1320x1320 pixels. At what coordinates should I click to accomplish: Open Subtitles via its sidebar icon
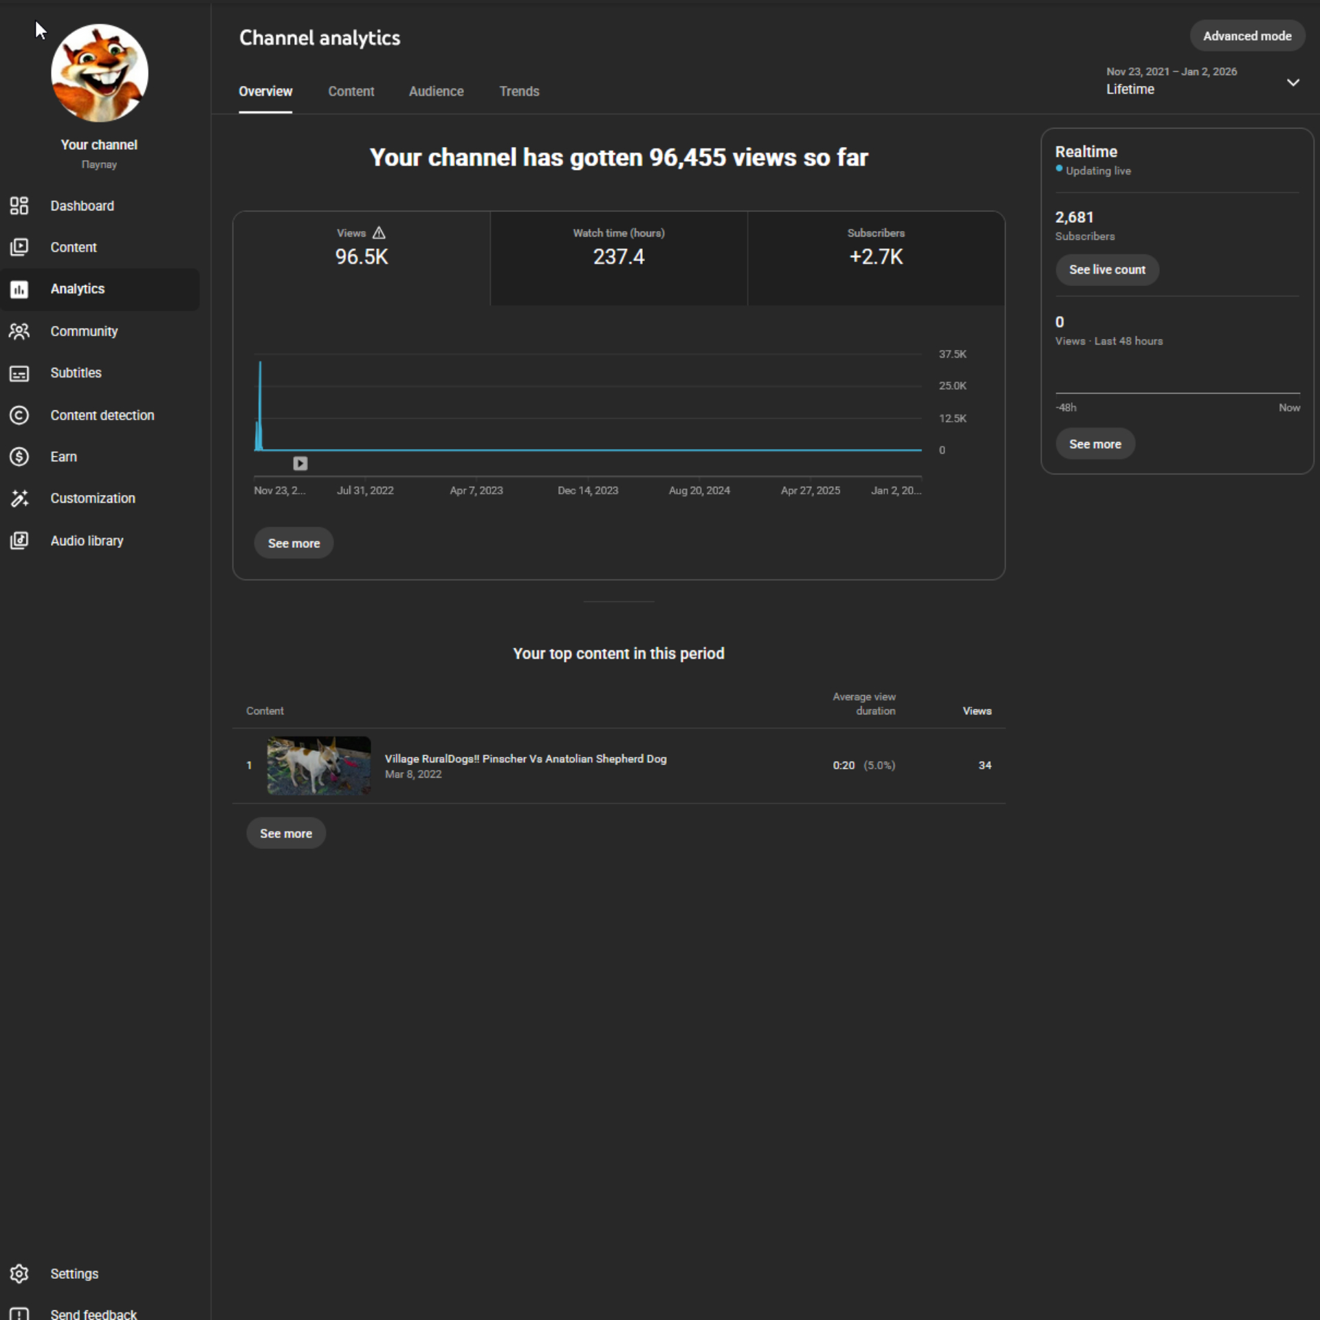(19, 373)
